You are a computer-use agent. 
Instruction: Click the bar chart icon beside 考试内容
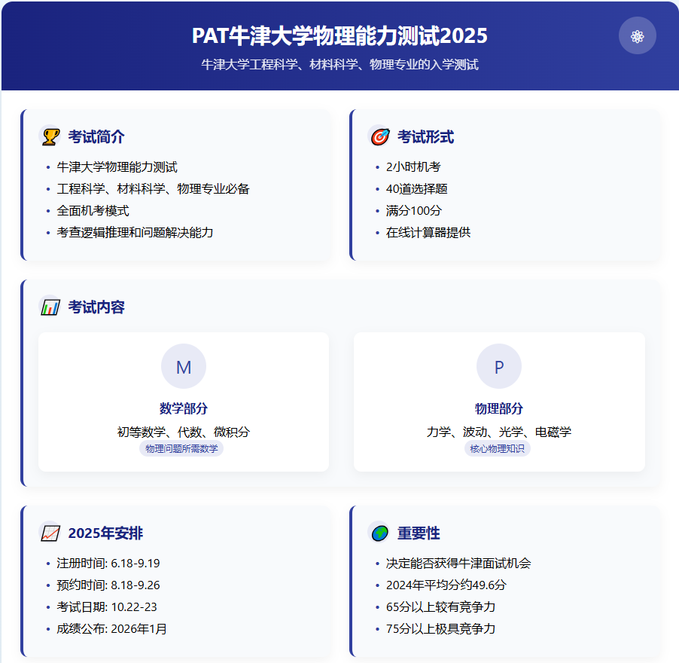50,307
